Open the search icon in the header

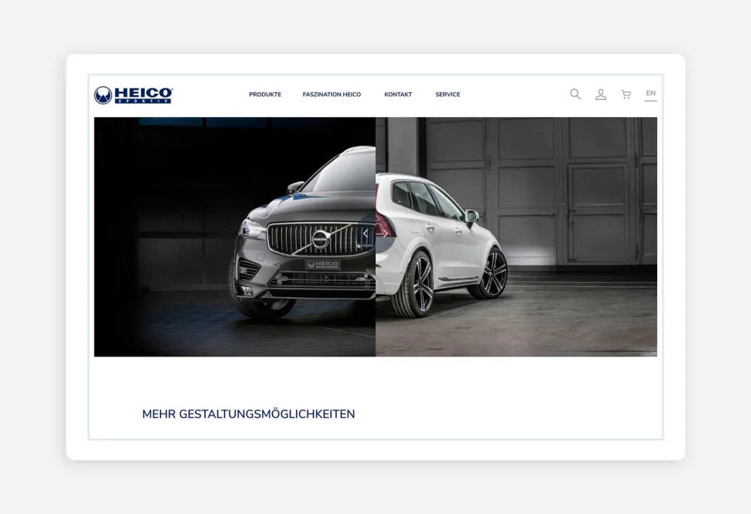575,94
